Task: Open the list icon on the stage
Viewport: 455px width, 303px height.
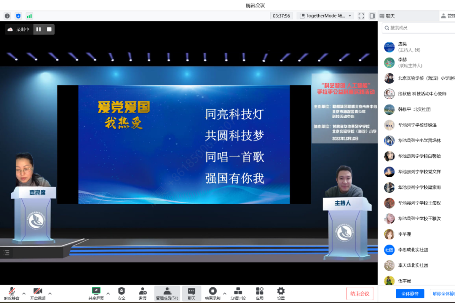Action: click(6, 253)
